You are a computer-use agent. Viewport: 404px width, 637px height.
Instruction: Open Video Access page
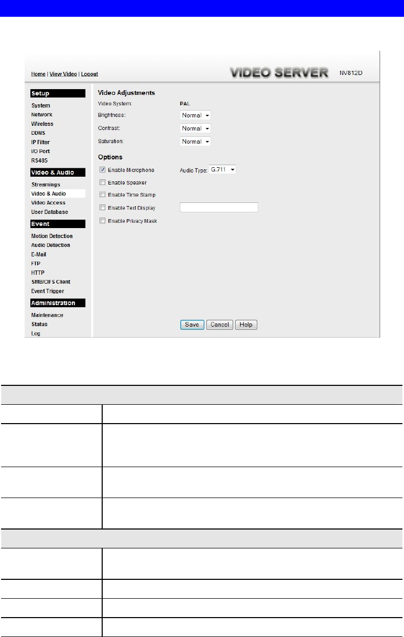[x=48, y=203]
